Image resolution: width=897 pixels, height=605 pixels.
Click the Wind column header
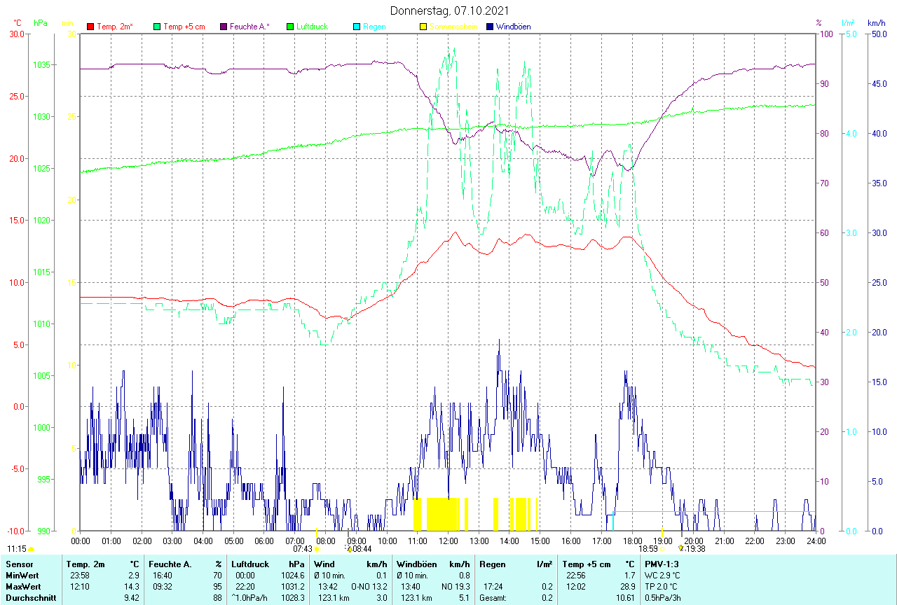point(324,564)
